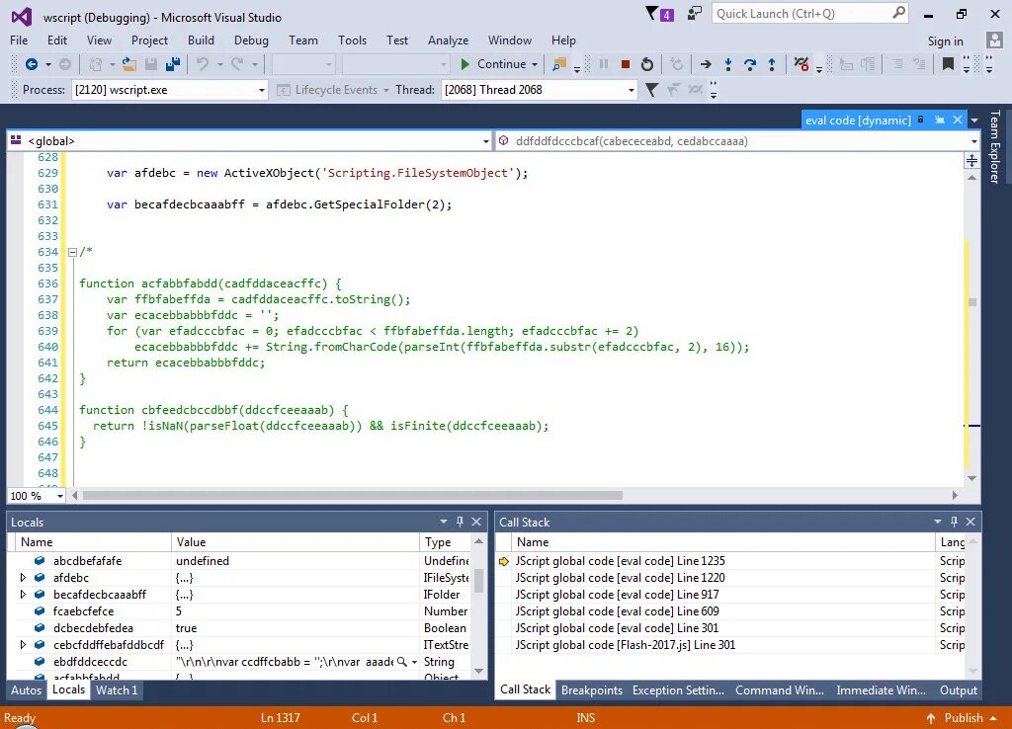Click the split editor icon above scrollbar

click(x=971, y=160)
